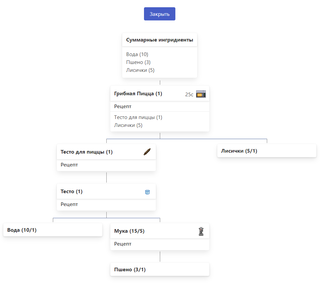Select the Вода (10/1) node

(x=22, y=230)
